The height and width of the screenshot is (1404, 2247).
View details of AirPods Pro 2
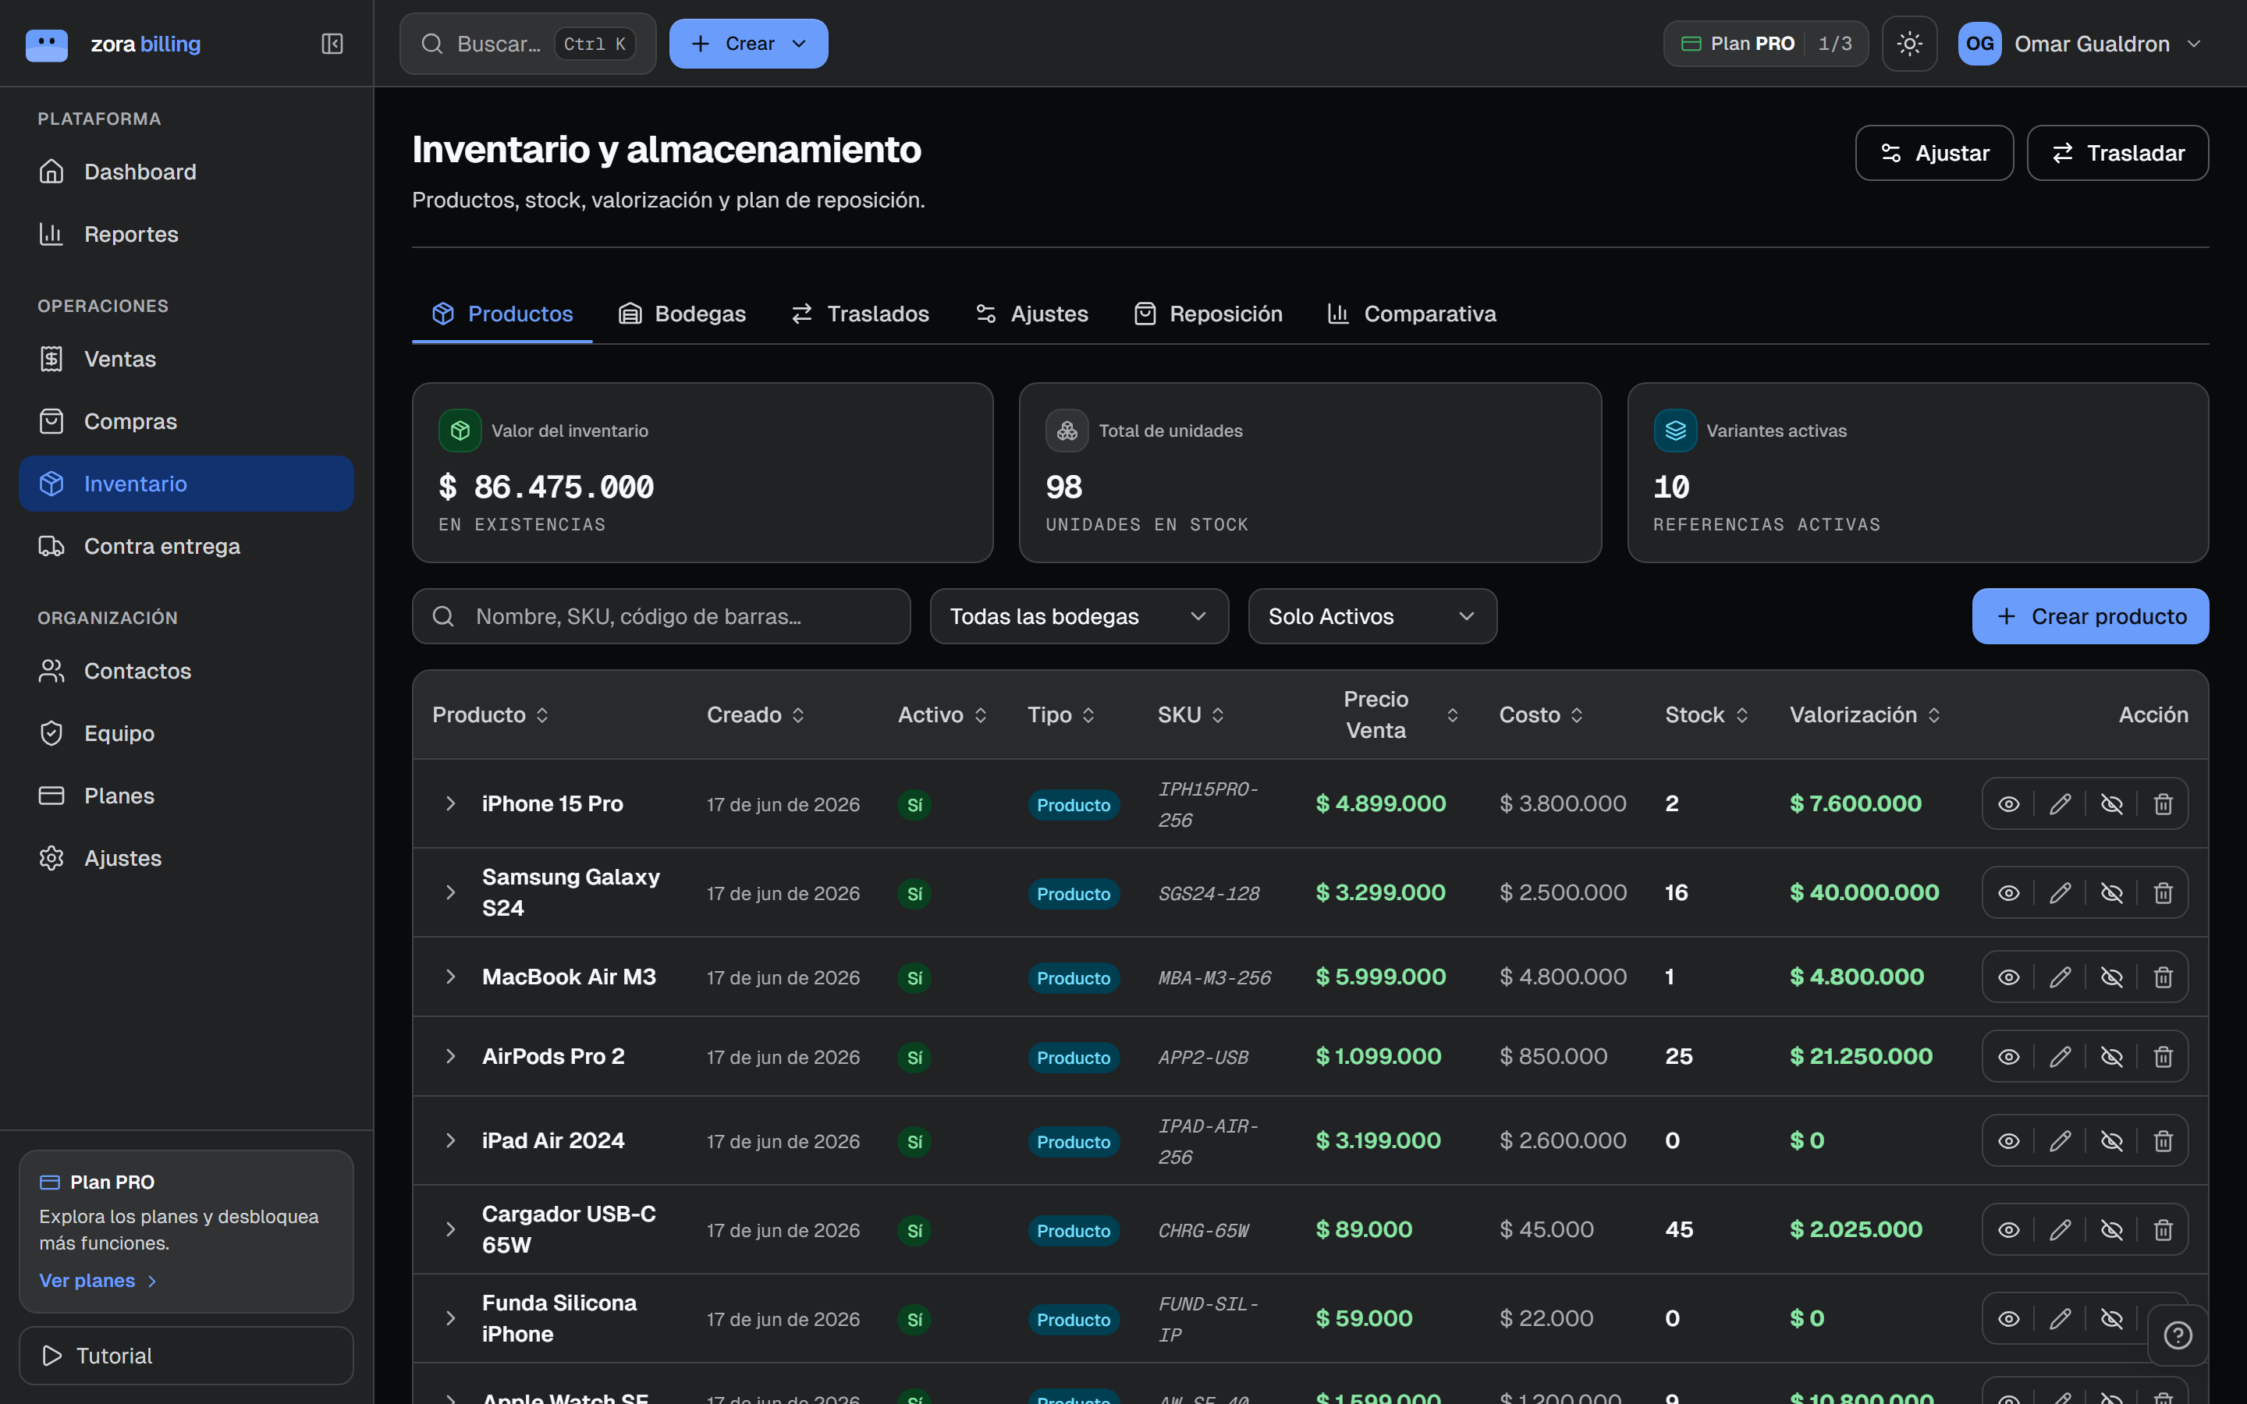tap(2008, 1057)
